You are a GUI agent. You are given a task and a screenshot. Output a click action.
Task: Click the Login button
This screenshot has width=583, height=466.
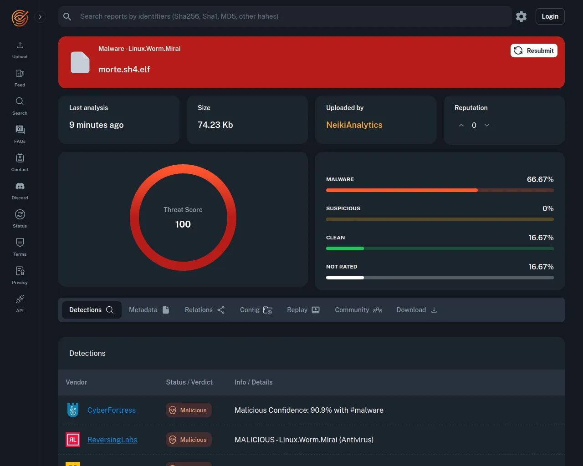[550, 16]
